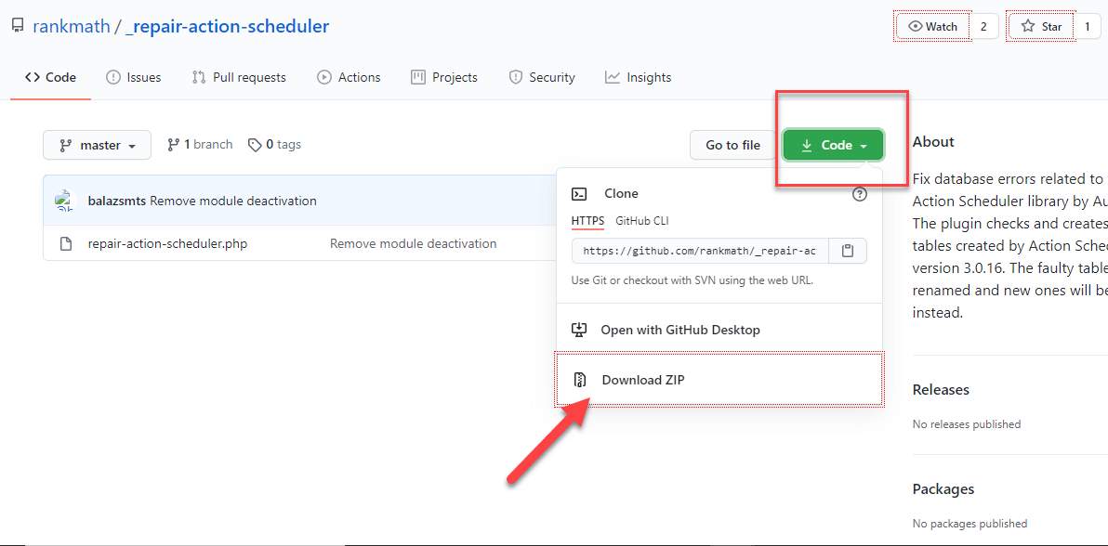Switch to the Code tab
The height and width of the screenshot is (546, 1108).
[51, 78]
